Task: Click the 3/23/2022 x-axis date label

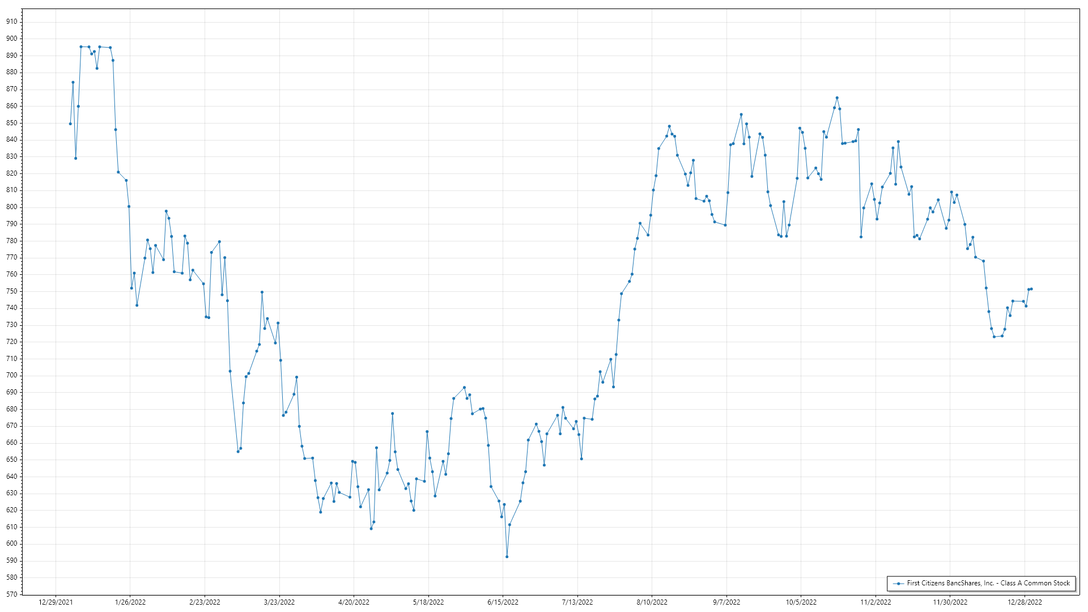Action: tap(279, 602)
